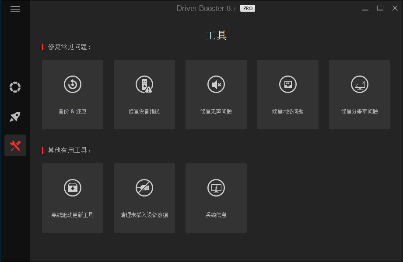Open the hamburger menu
The image size is (403, 262).
point(15,9)
